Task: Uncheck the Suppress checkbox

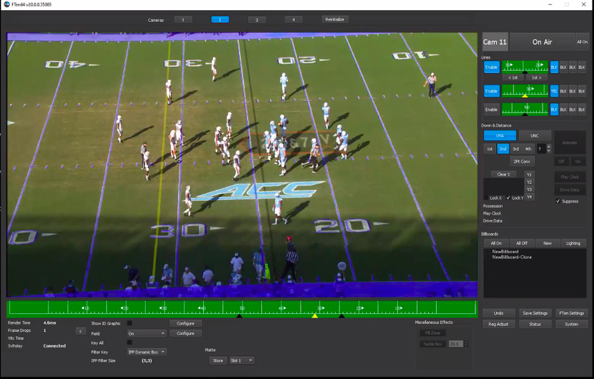Action: pos(558,201)
